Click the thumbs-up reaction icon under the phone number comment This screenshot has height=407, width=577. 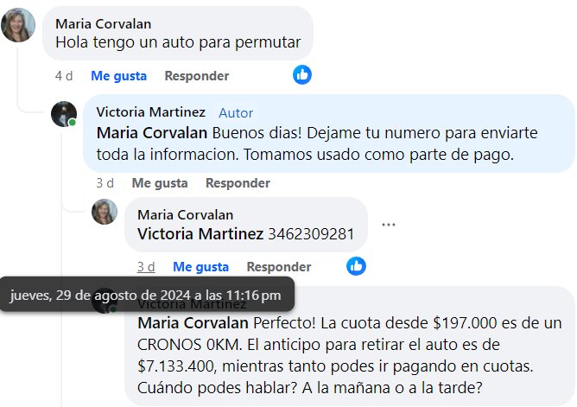pos(356,266)
